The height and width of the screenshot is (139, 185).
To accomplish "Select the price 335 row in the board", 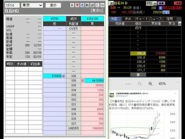I will point(74,85).
